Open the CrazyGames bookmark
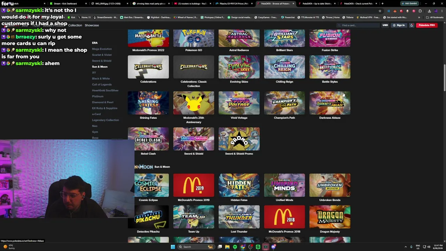The width and height of the screenshot is (446, 251). (x=266, y=17)
